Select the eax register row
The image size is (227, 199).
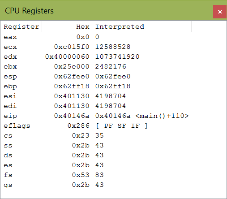coord(113,37)
